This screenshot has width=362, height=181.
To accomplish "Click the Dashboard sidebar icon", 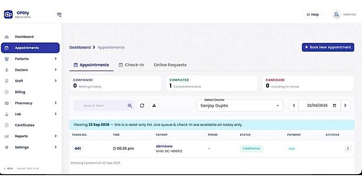I will [7, 37].
